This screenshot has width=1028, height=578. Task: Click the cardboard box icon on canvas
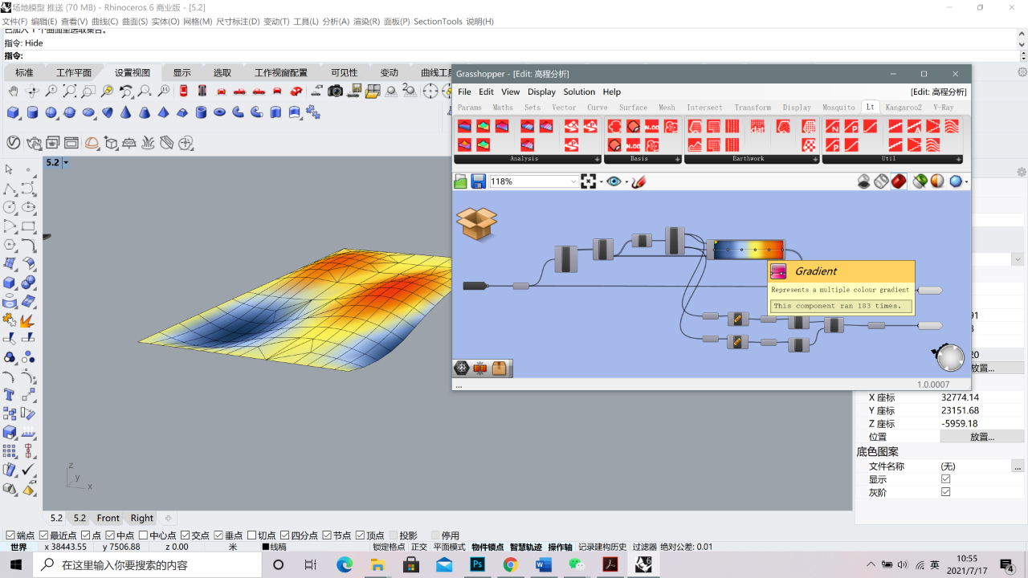[x=476, y=223]
